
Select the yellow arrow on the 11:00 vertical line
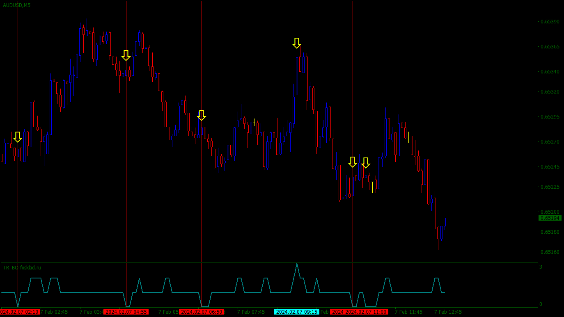(x=366, y=163)
